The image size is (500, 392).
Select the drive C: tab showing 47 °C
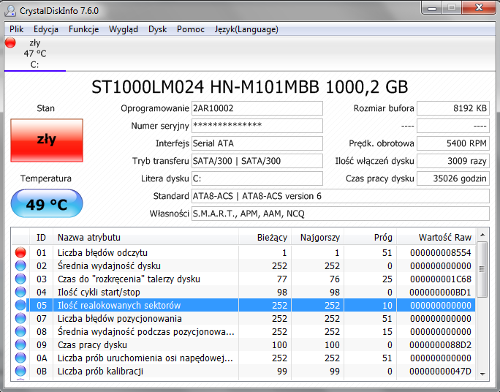tap(35, 53)
